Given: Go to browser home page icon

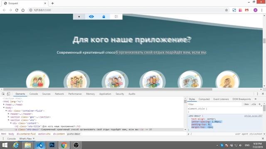Looking at the screenshot, I should coord(23,10).
